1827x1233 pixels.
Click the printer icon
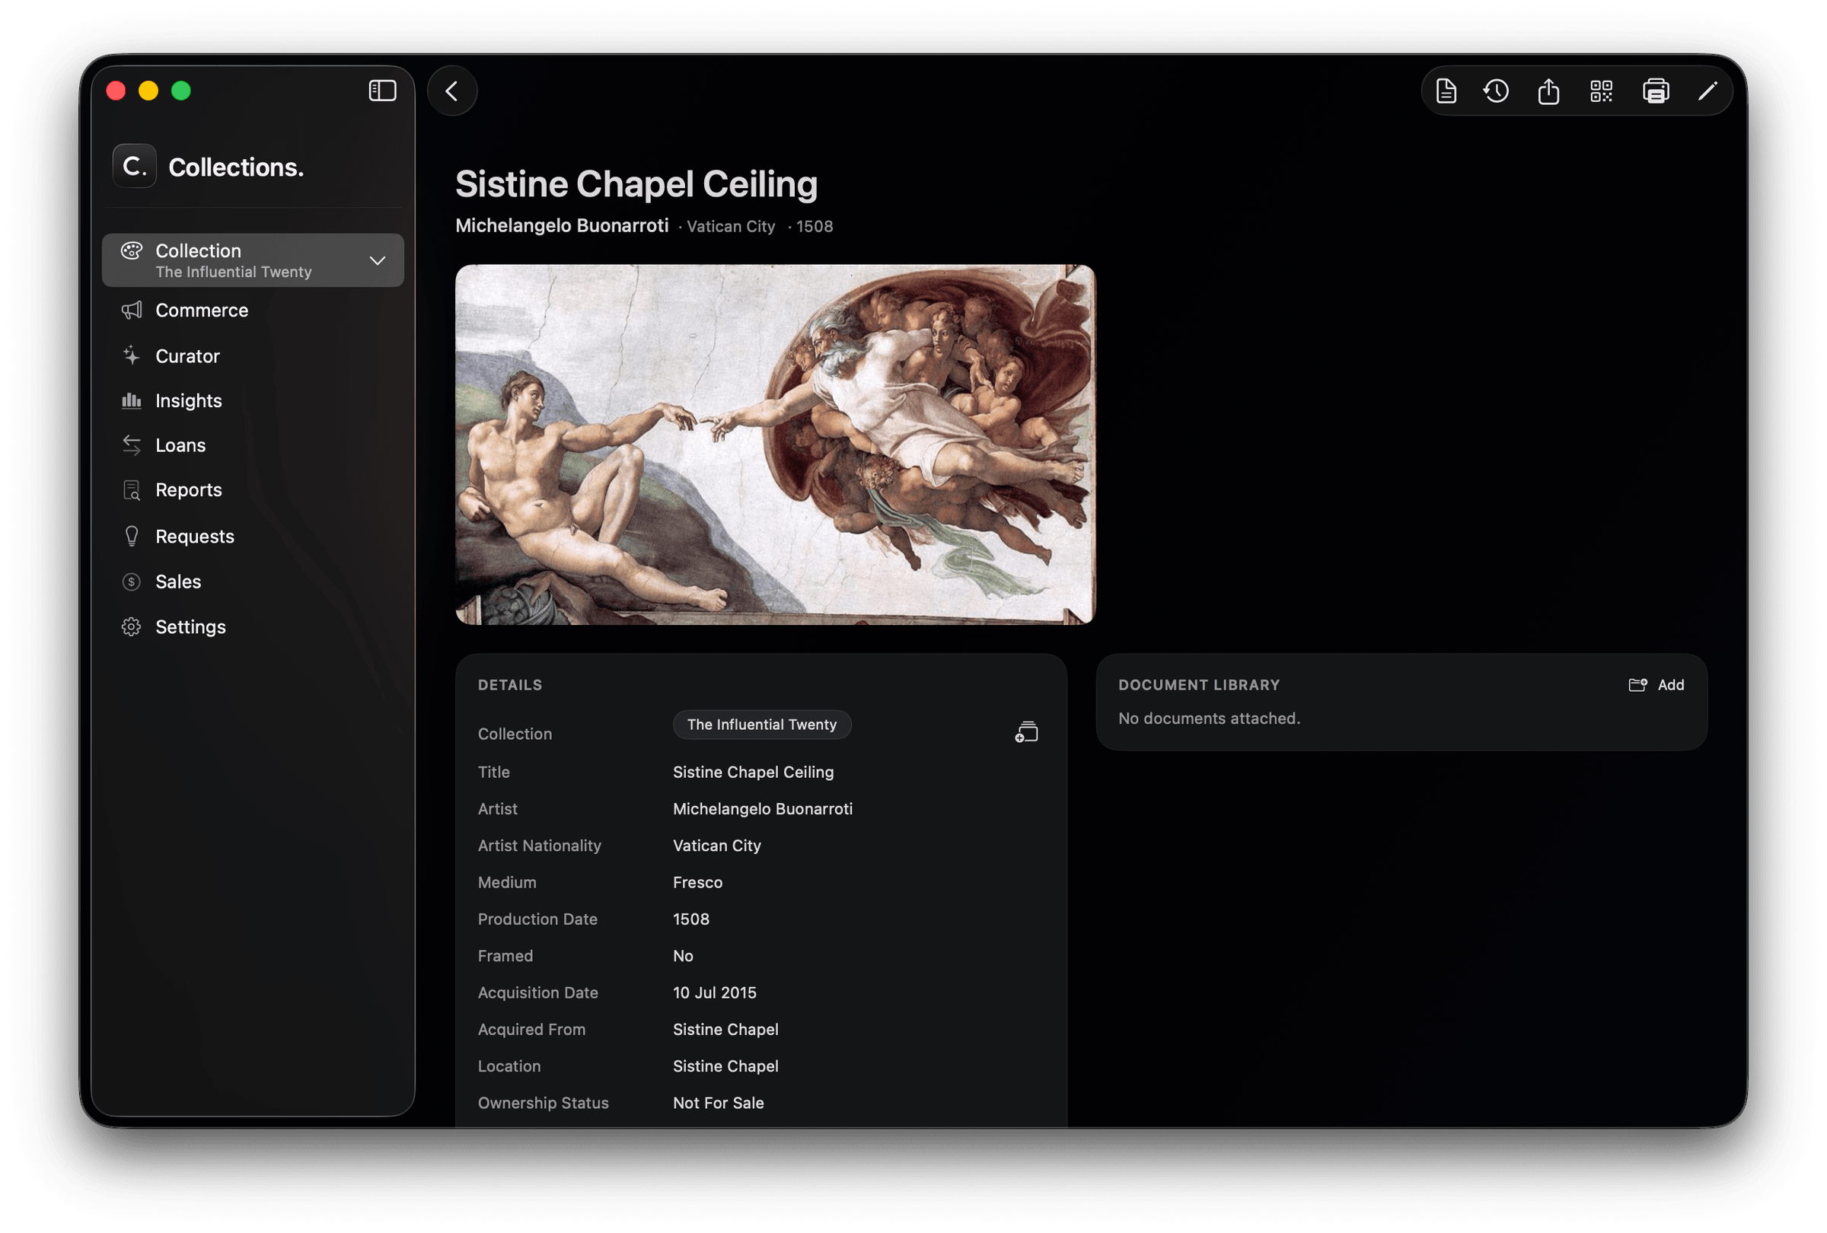(1656, 91)
